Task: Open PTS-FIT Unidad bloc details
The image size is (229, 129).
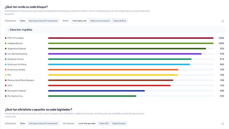Action: click(x=114, y=38)
